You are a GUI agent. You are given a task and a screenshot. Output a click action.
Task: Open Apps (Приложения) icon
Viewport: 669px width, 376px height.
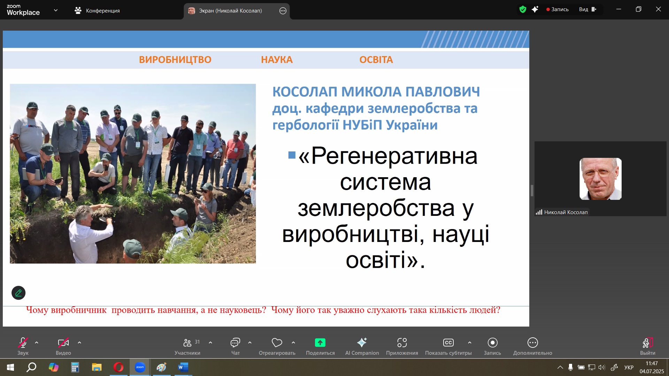coord(402,343)
